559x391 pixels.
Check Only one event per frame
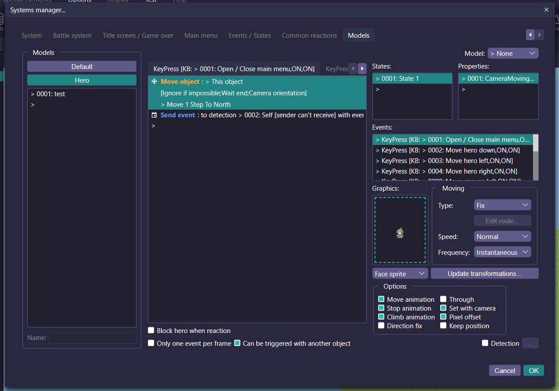(x=151, y=343)
